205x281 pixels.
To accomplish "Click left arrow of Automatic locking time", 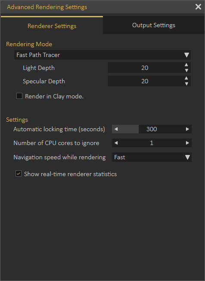I will coord(116,129).
